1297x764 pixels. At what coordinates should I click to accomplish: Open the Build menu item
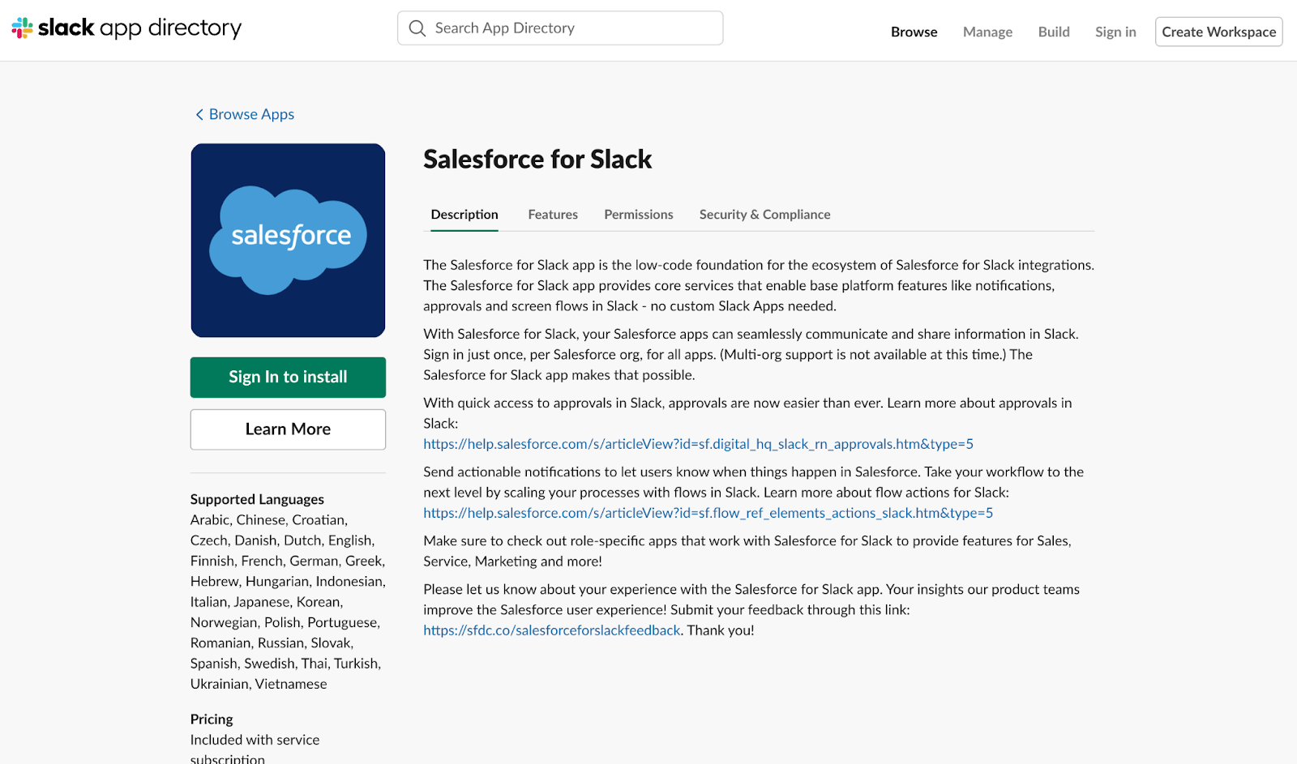click(1053, 32)
